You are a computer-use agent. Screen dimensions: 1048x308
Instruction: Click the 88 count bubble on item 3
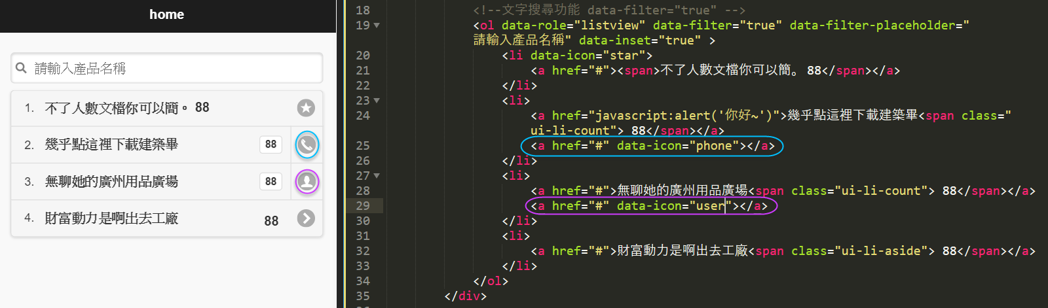point(271,181)
